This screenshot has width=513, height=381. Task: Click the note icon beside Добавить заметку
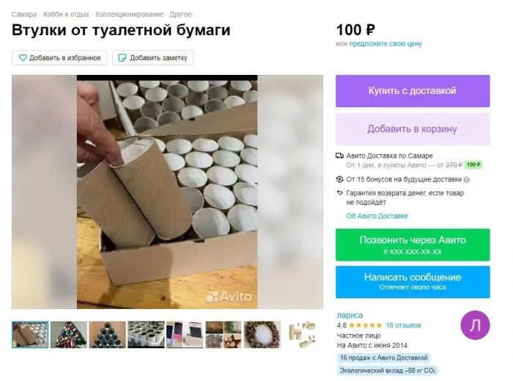pos(122,58)
